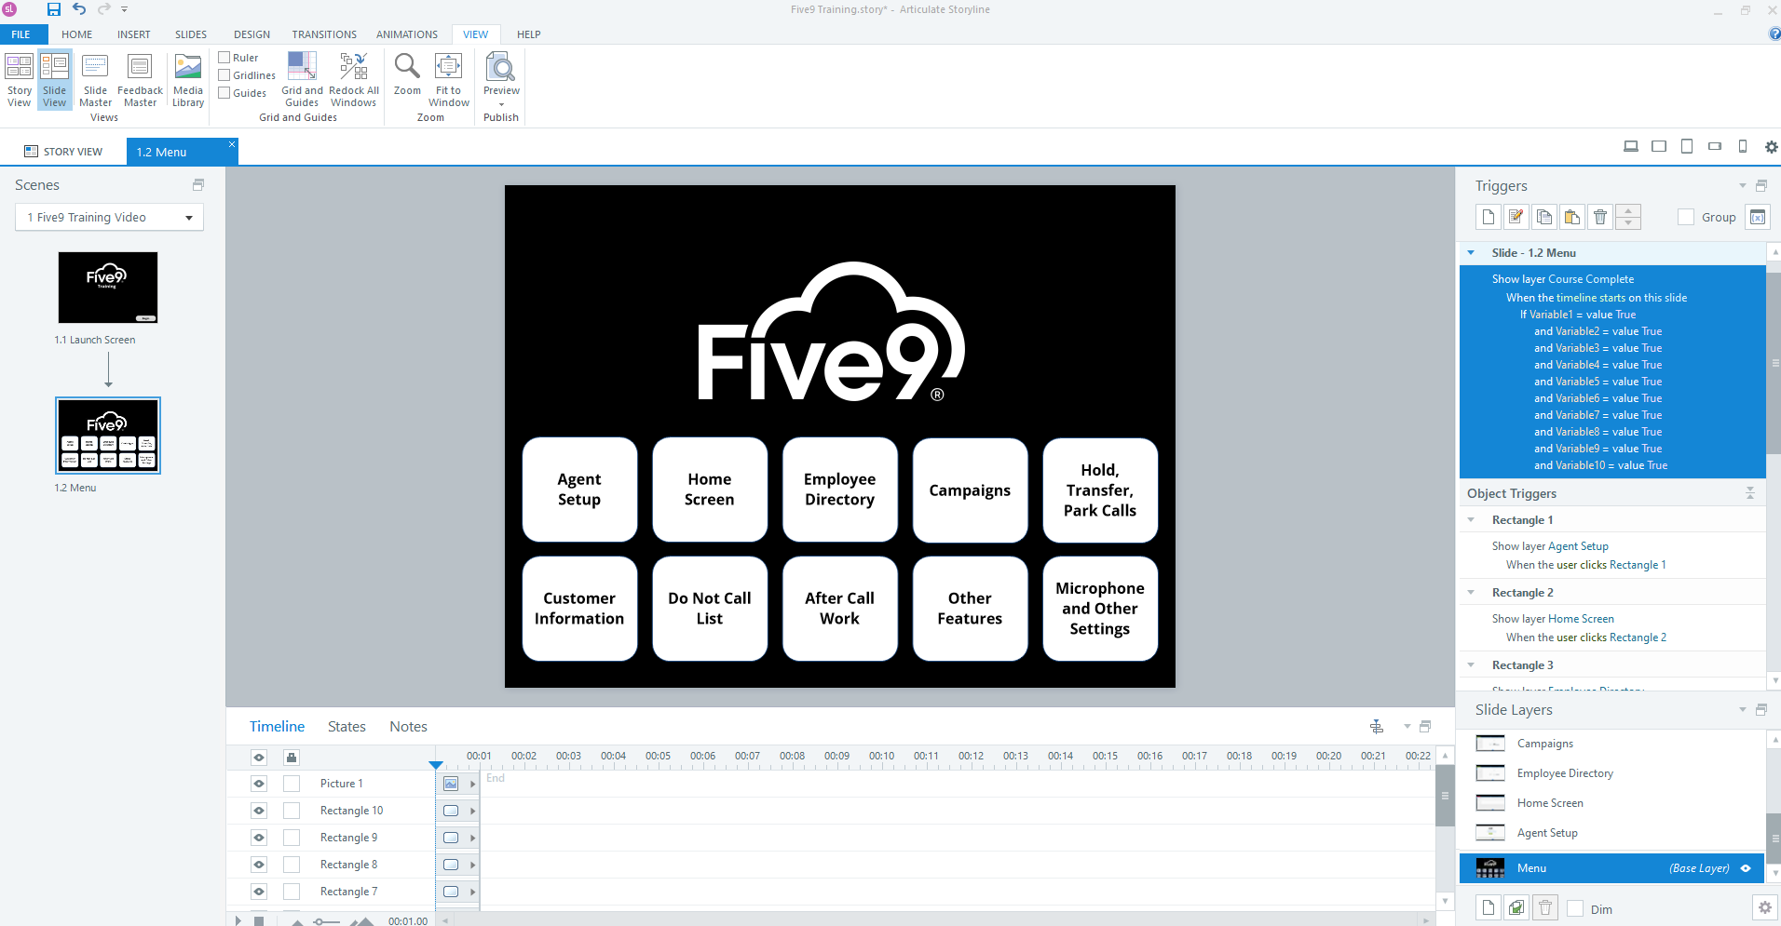Expand the Picture 1 timeline row arrow
Viewport: 1781px width, 926px height.
coord(473,784)
